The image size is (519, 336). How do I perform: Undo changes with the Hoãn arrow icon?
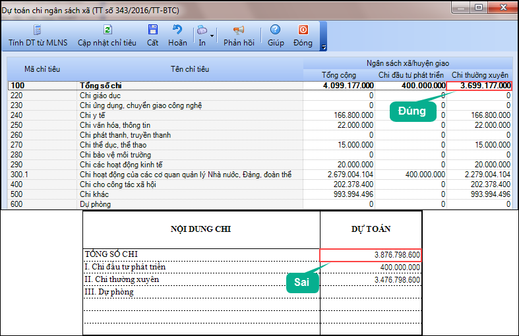point(177,30)
